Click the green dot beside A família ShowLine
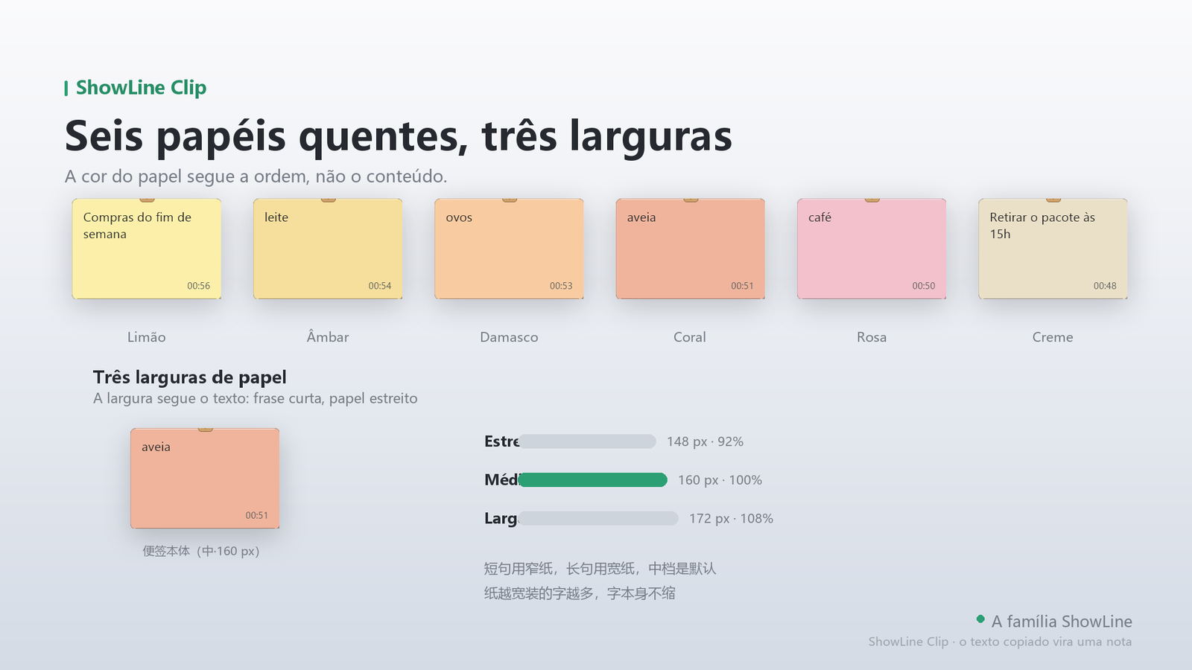Viewport: 1192px width, 670px height. click(x=980, y=619)
